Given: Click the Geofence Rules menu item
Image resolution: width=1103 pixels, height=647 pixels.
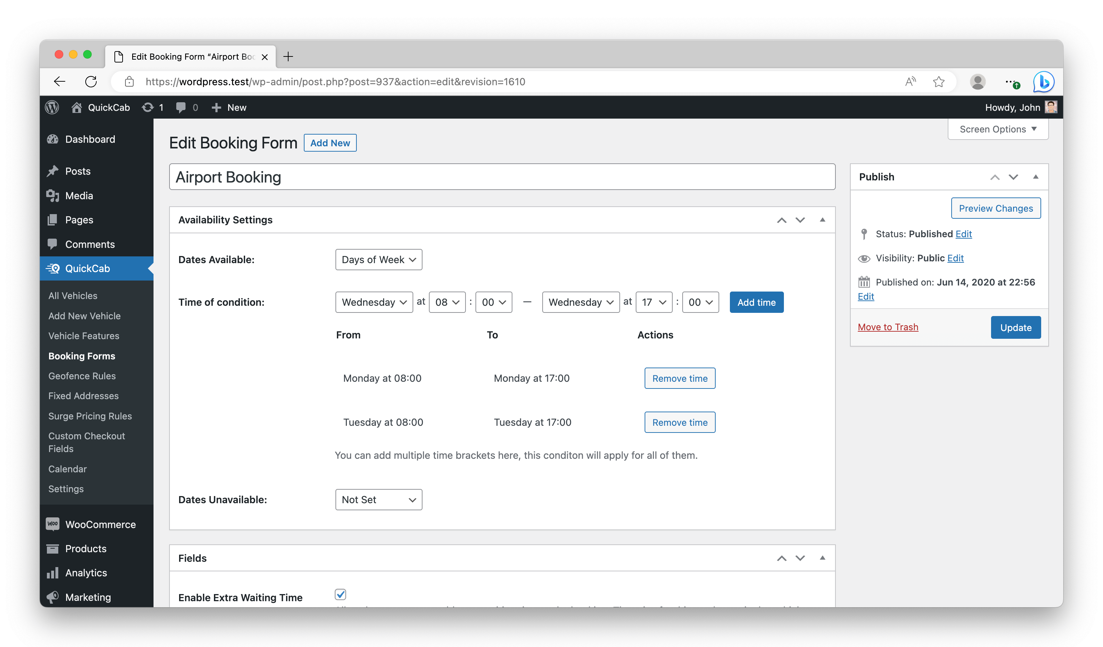Looking at the screenshot, I should tap(82, 375).
